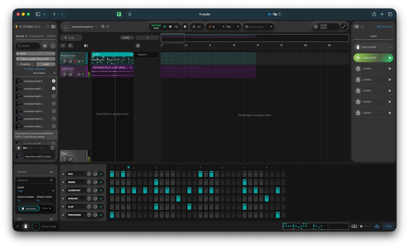
Task: Click the Generate button
Action: click(29, 208)
